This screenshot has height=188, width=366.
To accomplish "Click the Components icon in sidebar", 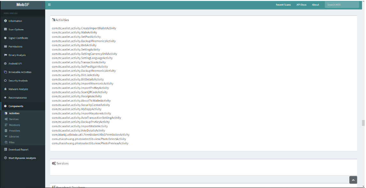I will [6, 106].
